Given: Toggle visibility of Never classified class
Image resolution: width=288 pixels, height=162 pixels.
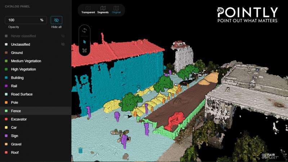Looking at the screenshot, I should [x=63, y=36].
